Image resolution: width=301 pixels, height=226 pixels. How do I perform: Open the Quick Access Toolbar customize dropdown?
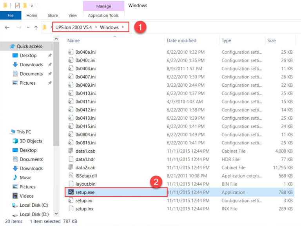[x=32, y=6]
